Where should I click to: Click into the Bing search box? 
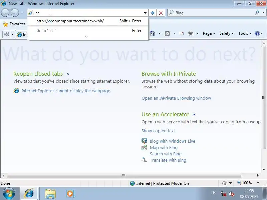[x=211, y=13]
